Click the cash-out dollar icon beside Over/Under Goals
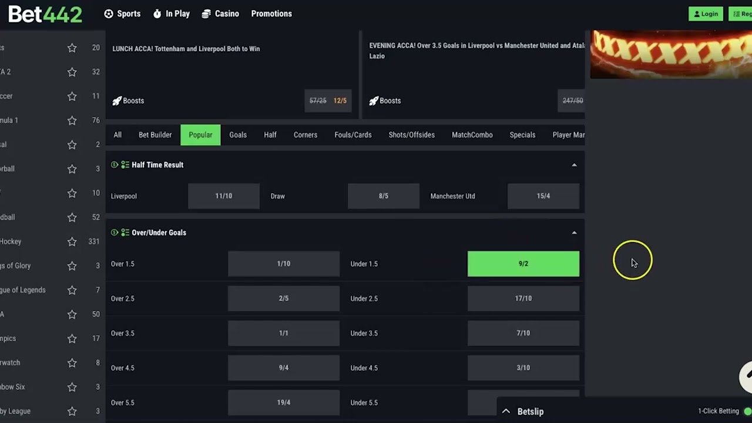752x423 pixels. [x=115, y=233]
